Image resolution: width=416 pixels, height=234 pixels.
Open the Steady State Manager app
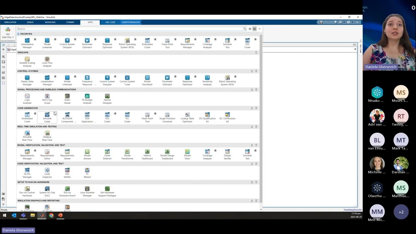(27, 80)
